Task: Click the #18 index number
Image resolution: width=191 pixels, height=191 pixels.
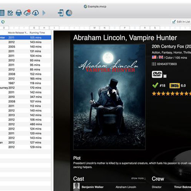Action: 162,85
